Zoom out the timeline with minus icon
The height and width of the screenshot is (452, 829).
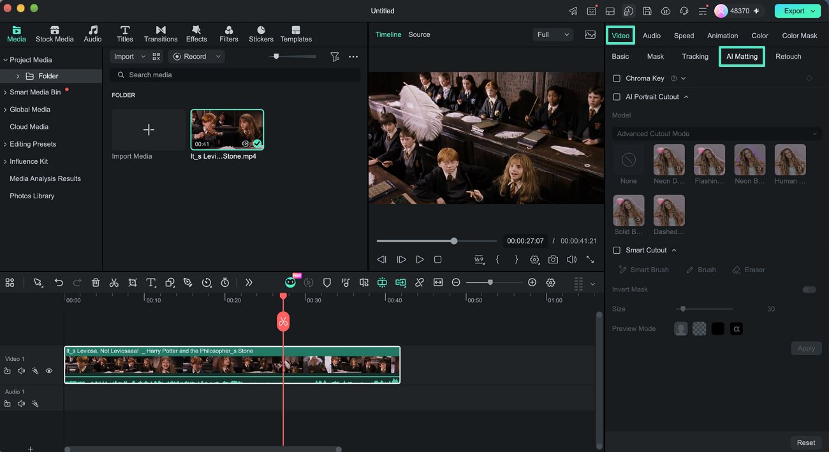pos(456,282)
